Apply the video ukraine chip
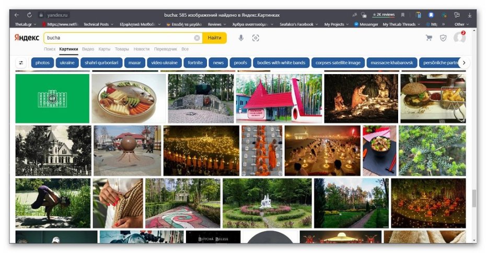Screen dimensions: 486x253 [x=164, y=63]
